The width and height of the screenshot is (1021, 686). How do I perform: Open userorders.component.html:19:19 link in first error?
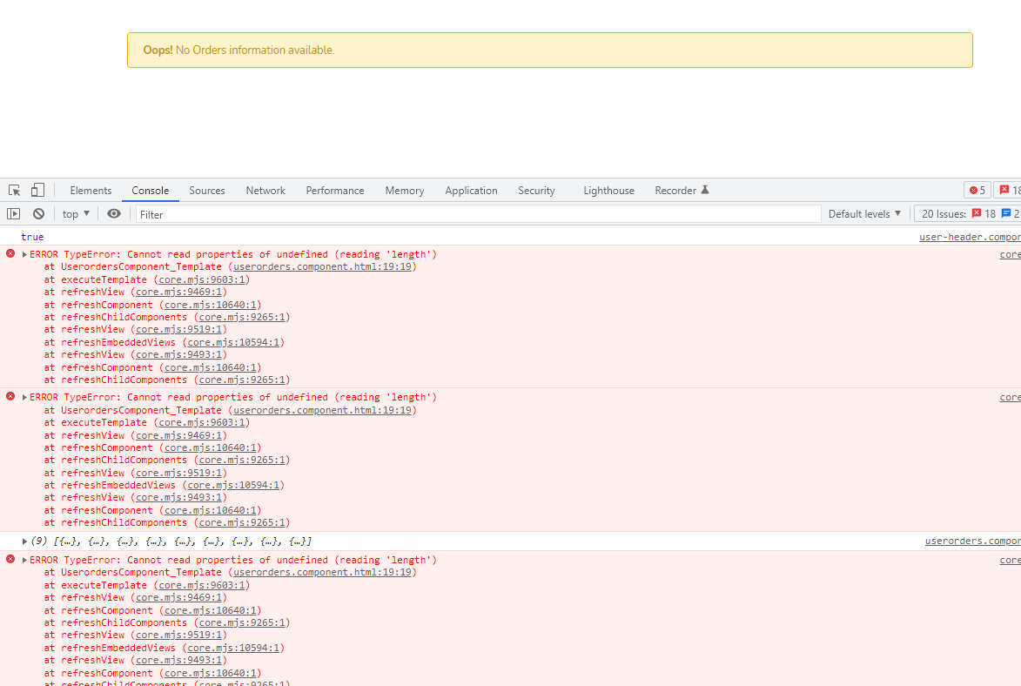[x=322, y=266]
